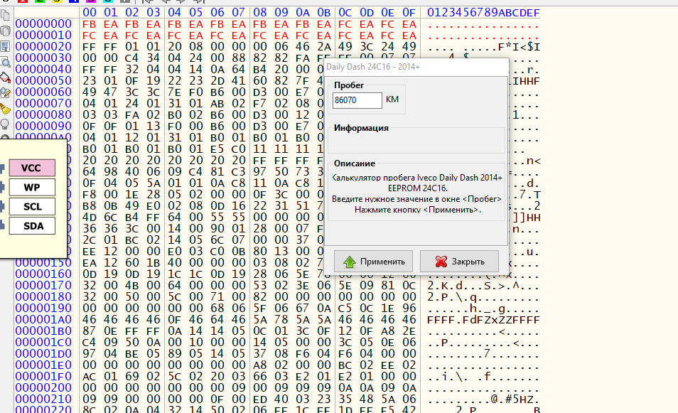Click the 0123456789ABCDEF ASCII header

click(x=483, y=13)
